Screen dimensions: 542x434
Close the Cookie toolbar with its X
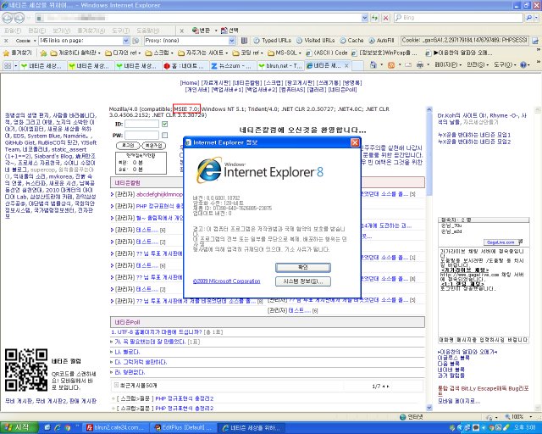point(6,41)
